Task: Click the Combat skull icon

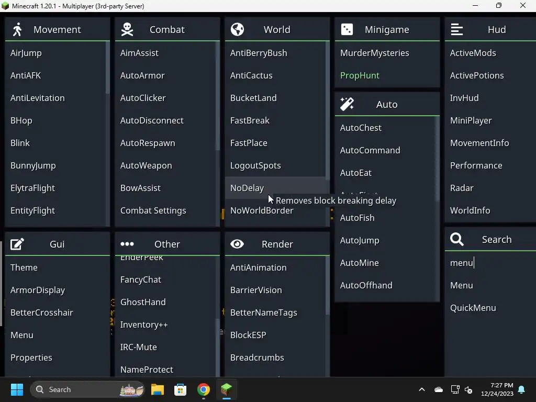Action: click(x=127, y=29)
